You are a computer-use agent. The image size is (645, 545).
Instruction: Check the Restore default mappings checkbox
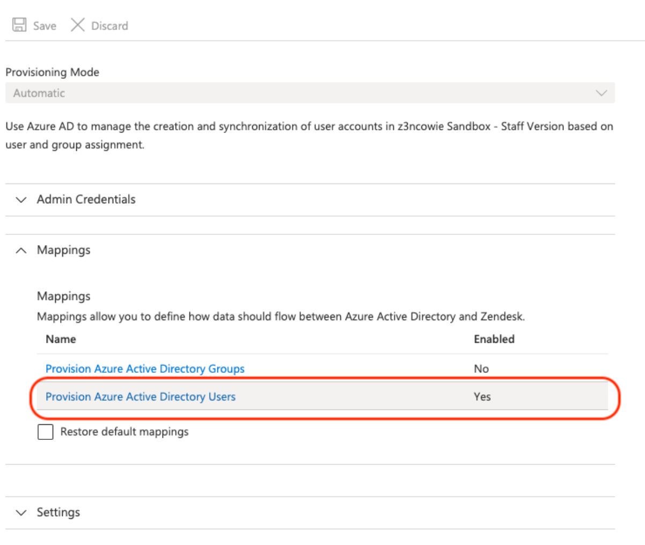46,432
